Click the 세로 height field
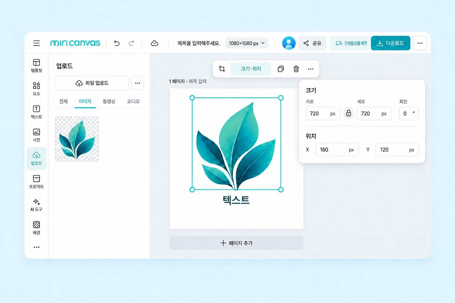This screenshot has width=455, height=303. point(374,113)
